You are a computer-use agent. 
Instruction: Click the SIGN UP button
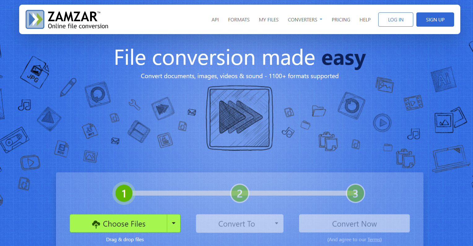(x=435, y=20)
